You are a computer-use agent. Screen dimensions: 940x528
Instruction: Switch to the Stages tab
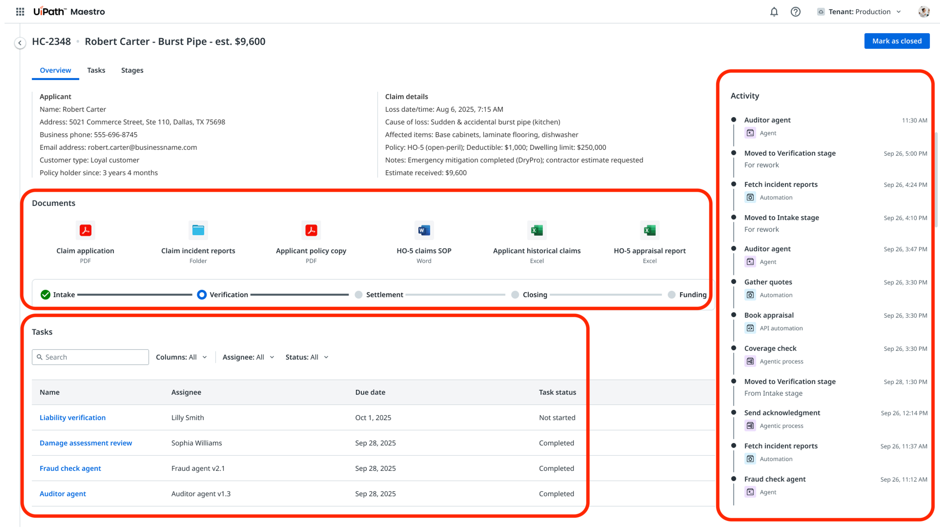click(132, 70)
